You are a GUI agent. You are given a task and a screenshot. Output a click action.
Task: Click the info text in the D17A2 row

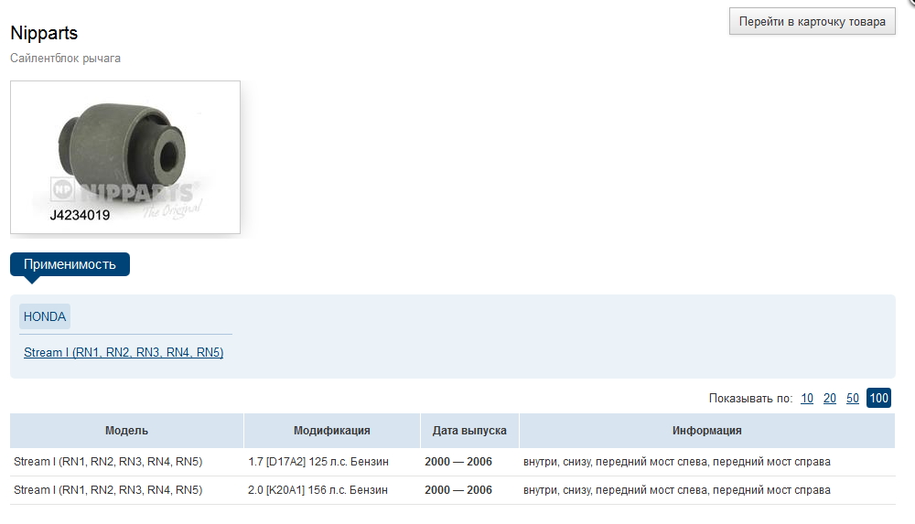(677, 462)
